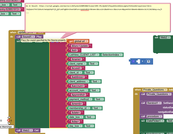Viewport: 173px width, 134px height.
Task: Select the get global url block
Action: [78, 41]
